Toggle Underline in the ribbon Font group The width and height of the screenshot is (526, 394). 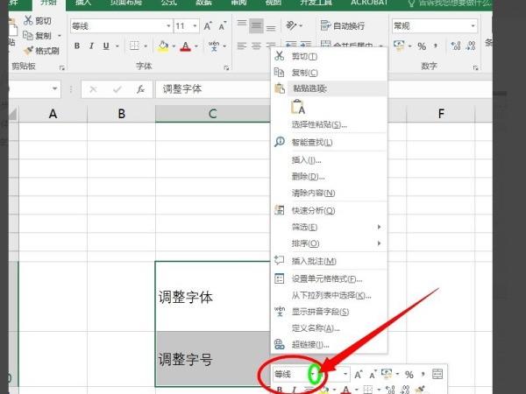[x=106, y=46]
